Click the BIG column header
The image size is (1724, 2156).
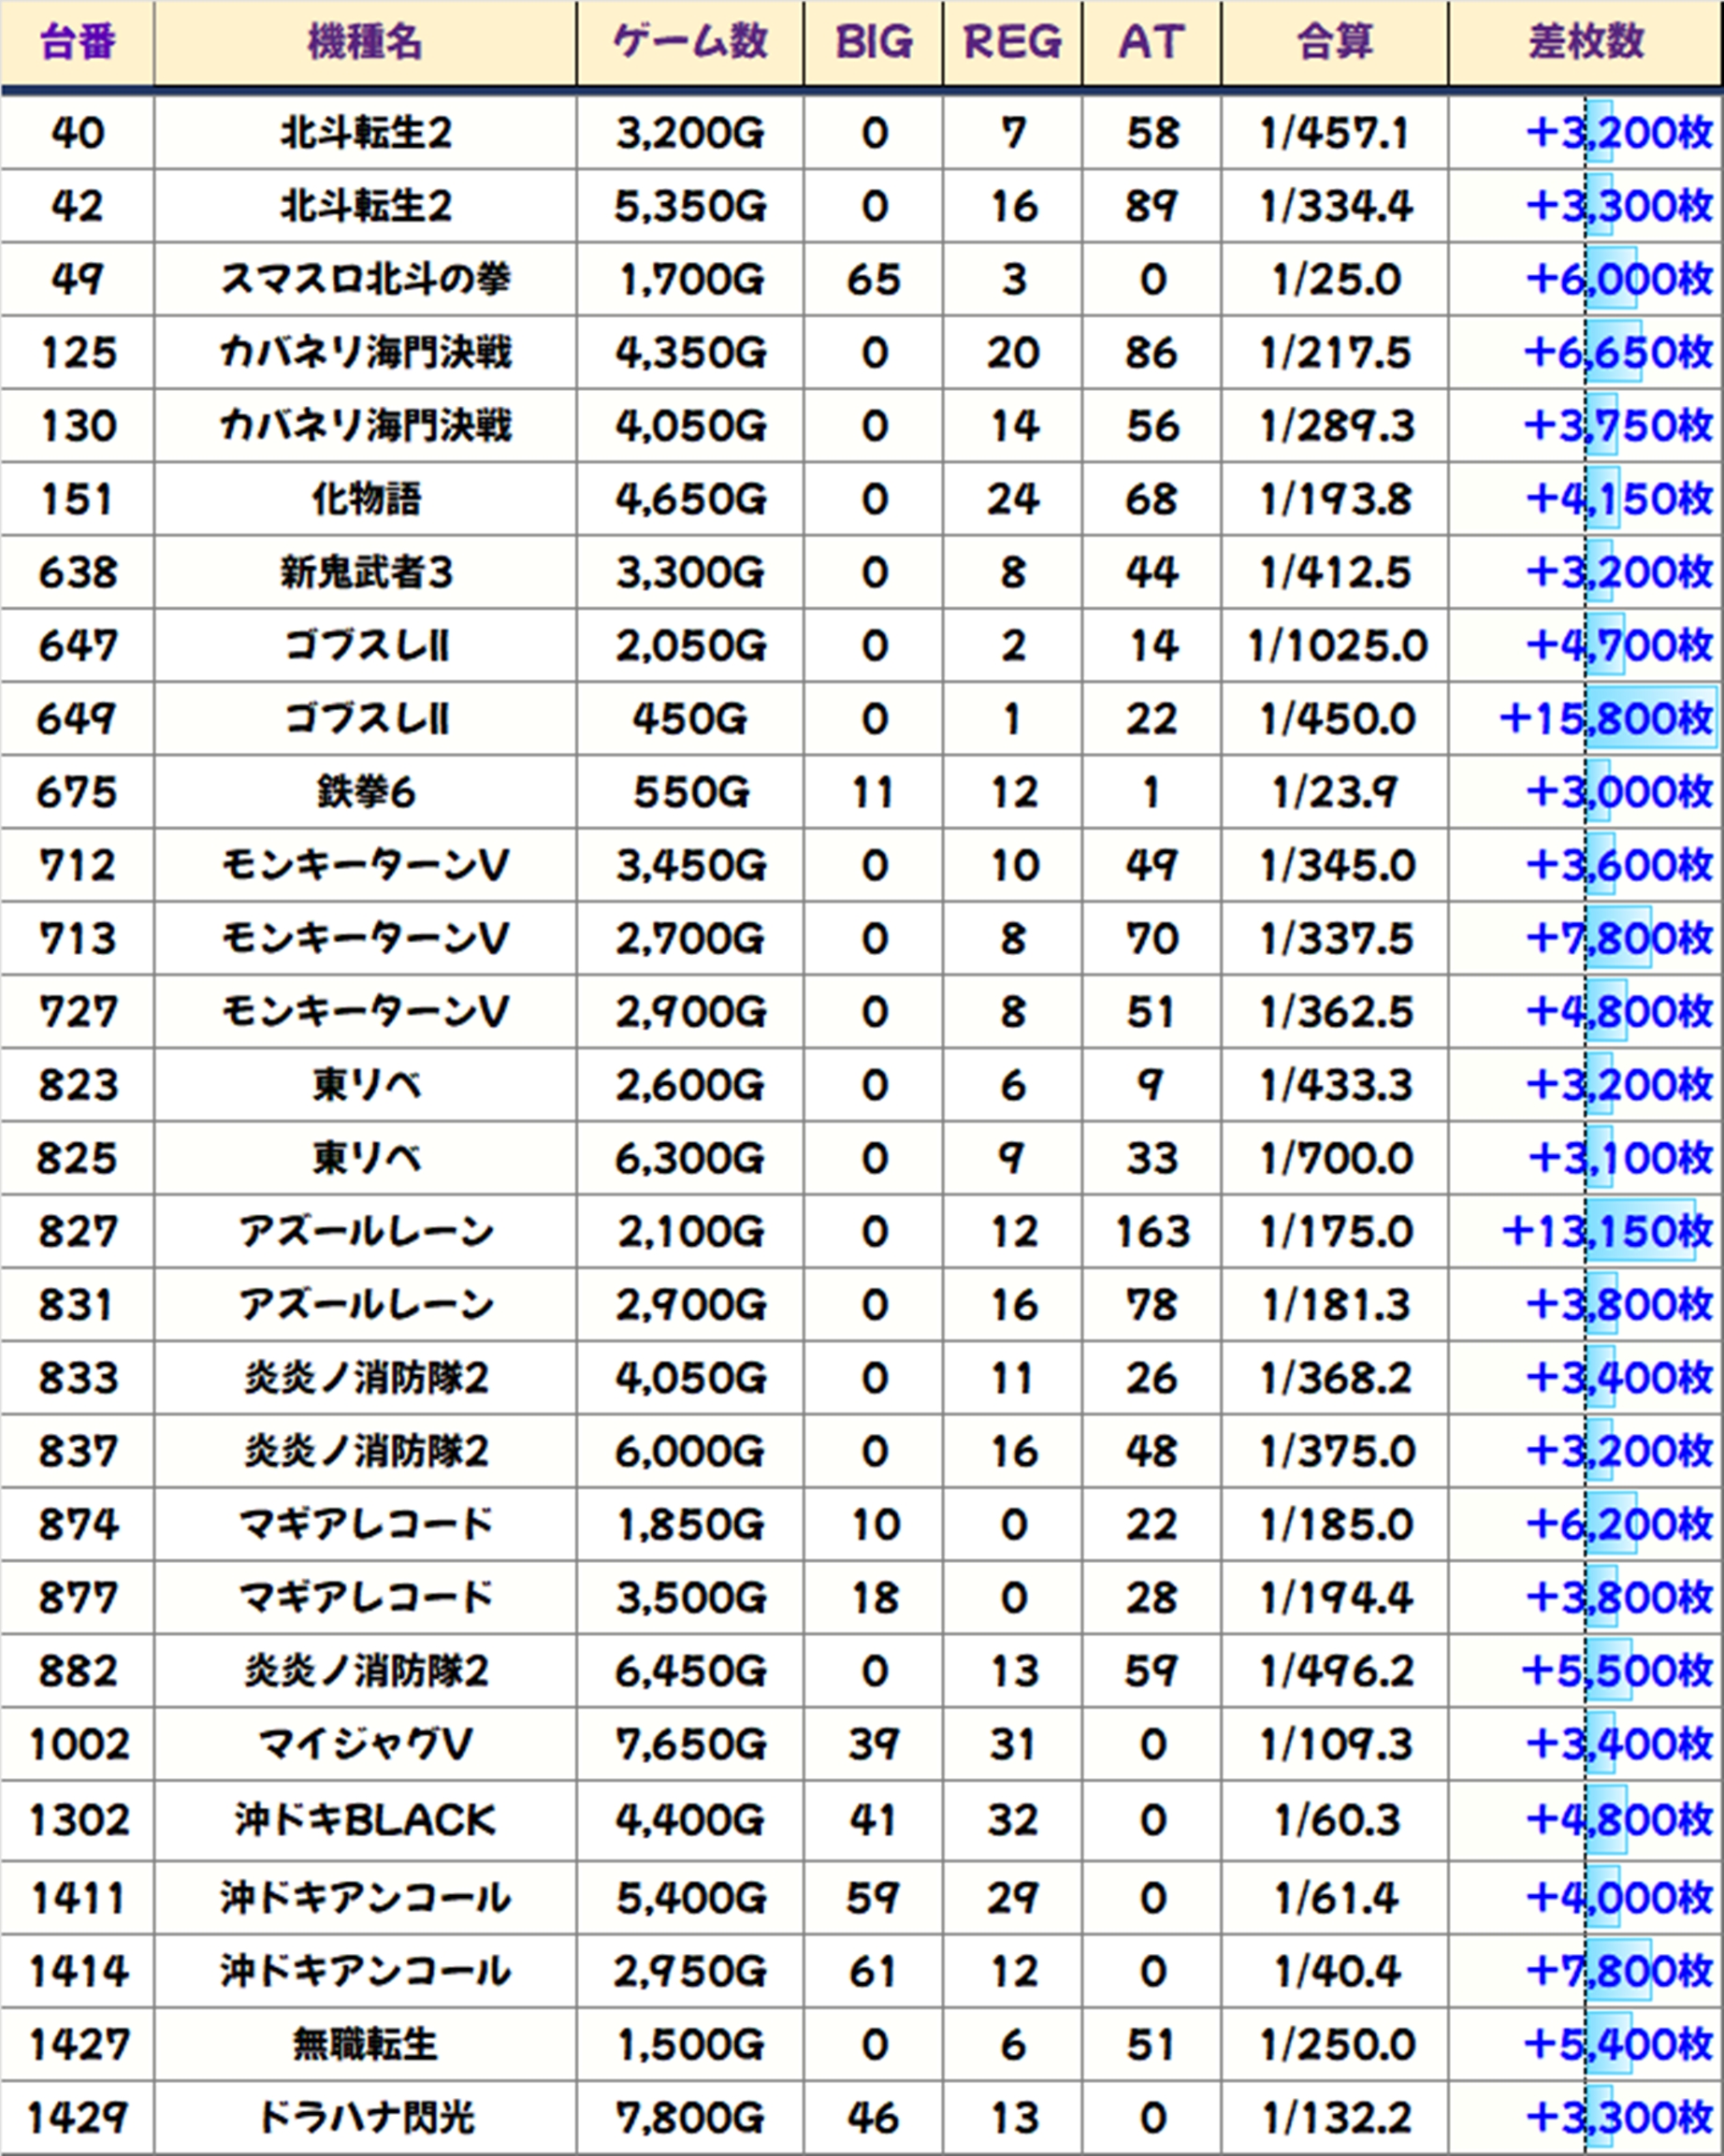click(x=873, y=43)
